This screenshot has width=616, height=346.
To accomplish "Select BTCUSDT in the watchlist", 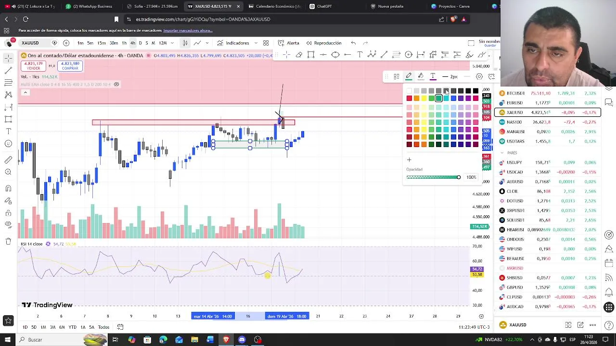I will (548, 93).
